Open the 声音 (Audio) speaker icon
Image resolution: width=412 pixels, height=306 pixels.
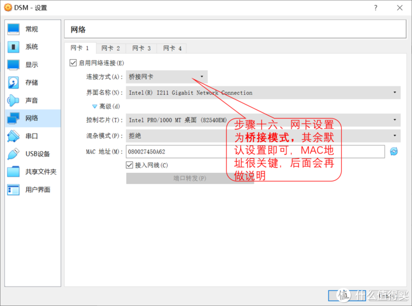coord(13,100)
